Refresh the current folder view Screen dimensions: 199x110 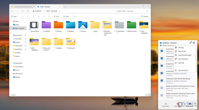[x=28, y=11]
